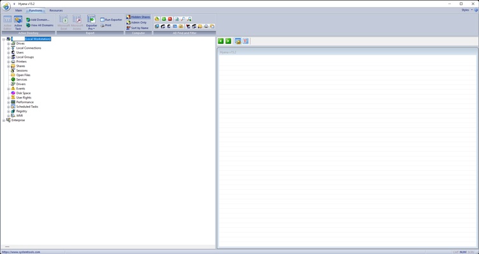Image resolution: width=479 pixels, height=254 pixels.
Task: Toggle Hidden Shares option
Action: tap(138, 17)
